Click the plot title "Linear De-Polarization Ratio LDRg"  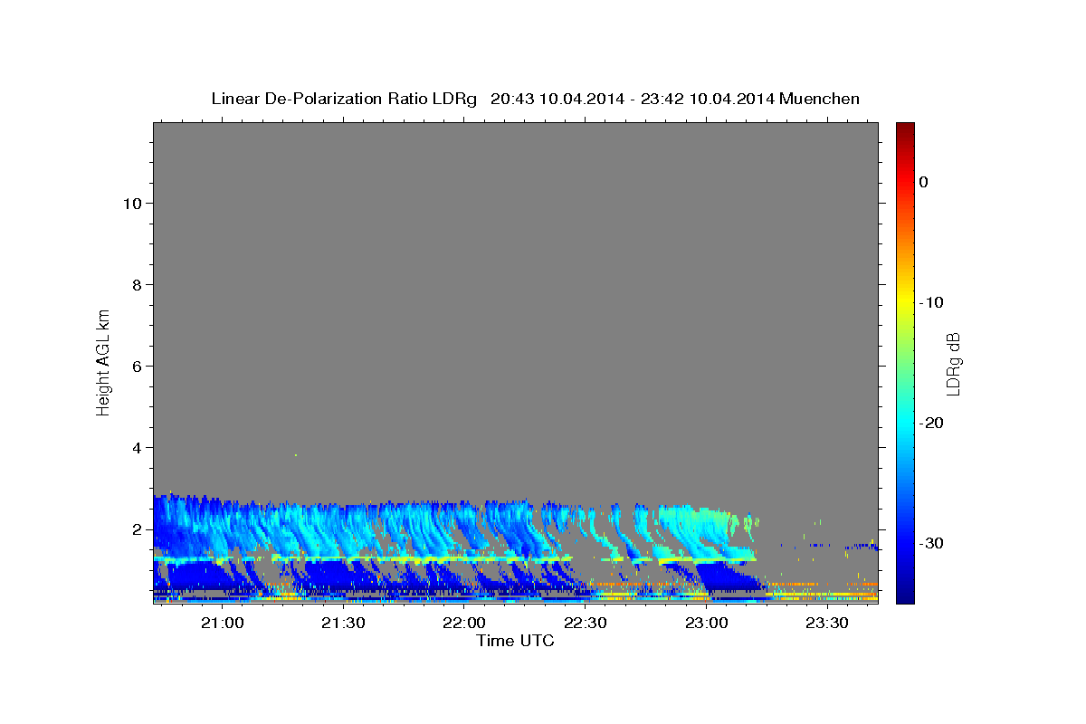344,99
